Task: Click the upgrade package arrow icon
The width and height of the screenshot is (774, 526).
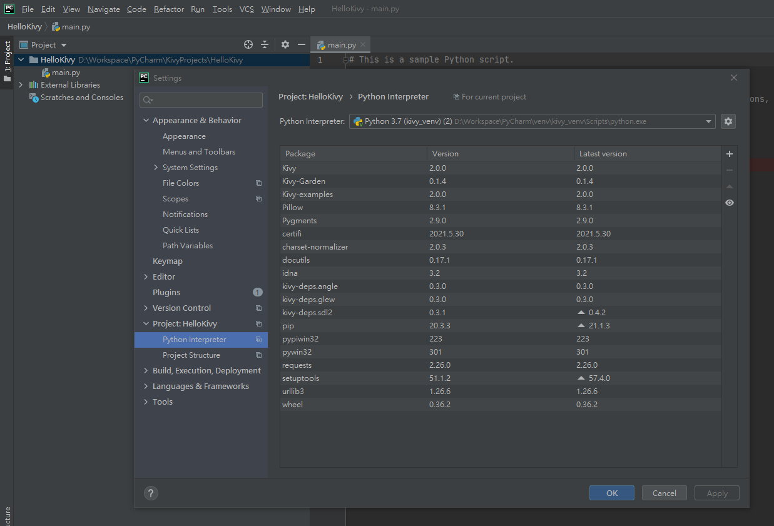Action: coord(729,186)
